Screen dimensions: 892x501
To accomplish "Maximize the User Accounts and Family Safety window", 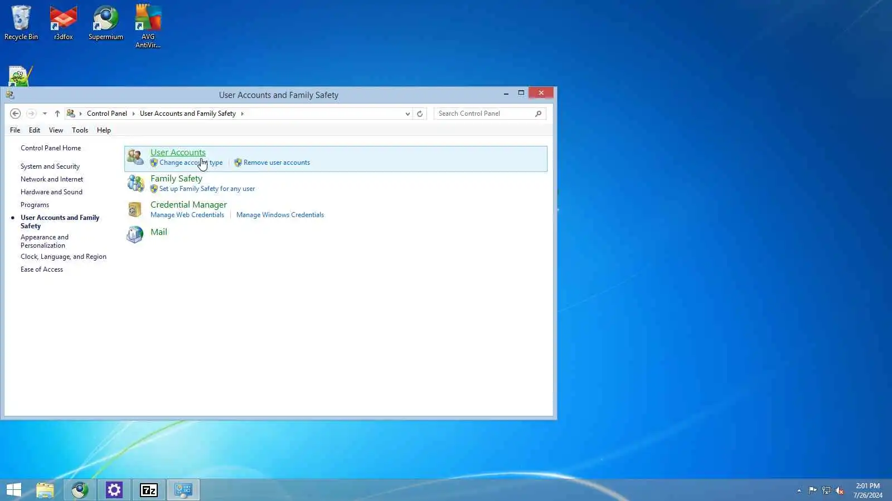I will pyautogui.click(x=521, y=93).
